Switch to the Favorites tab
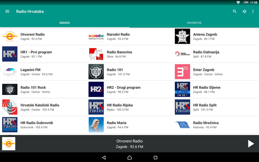 (x=194, y=23)
